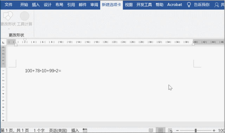Image resolution: width=225 pixels, height=133 pixels.
Task: Click the right indent marker on ruler
Action: tap(193, 44)
